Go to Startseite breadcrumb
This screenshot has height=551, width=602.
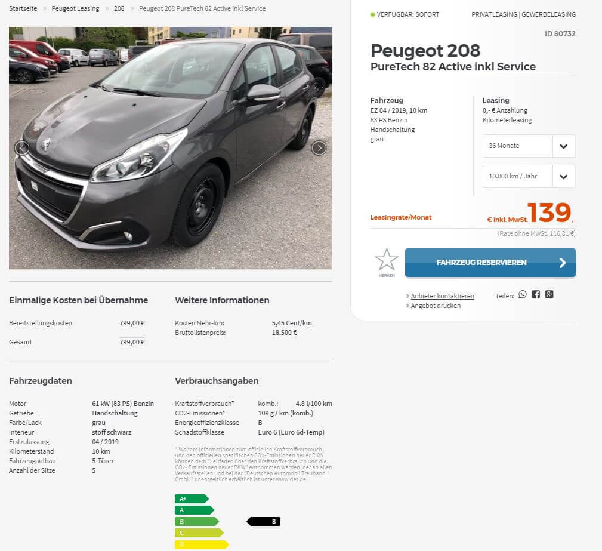pyautogui.click(x=23, y=8)
